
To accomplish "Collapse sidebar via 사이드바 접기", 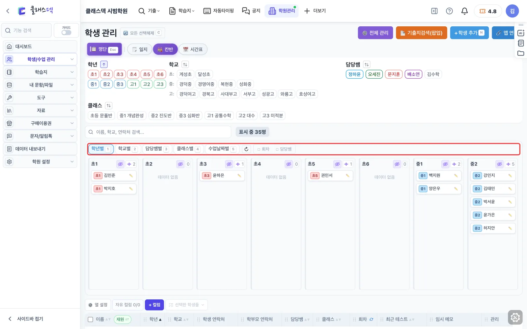I will tap(26, 318).
